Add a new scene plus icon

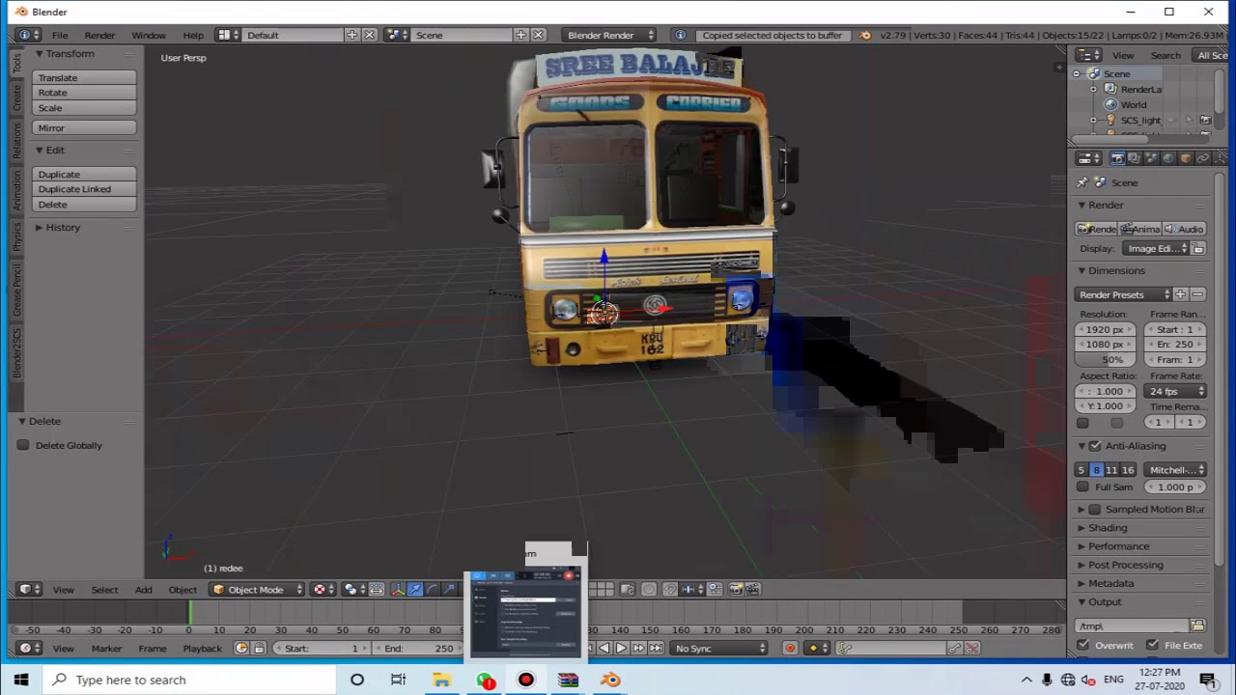pyautogui.click(x=521, y=35)
